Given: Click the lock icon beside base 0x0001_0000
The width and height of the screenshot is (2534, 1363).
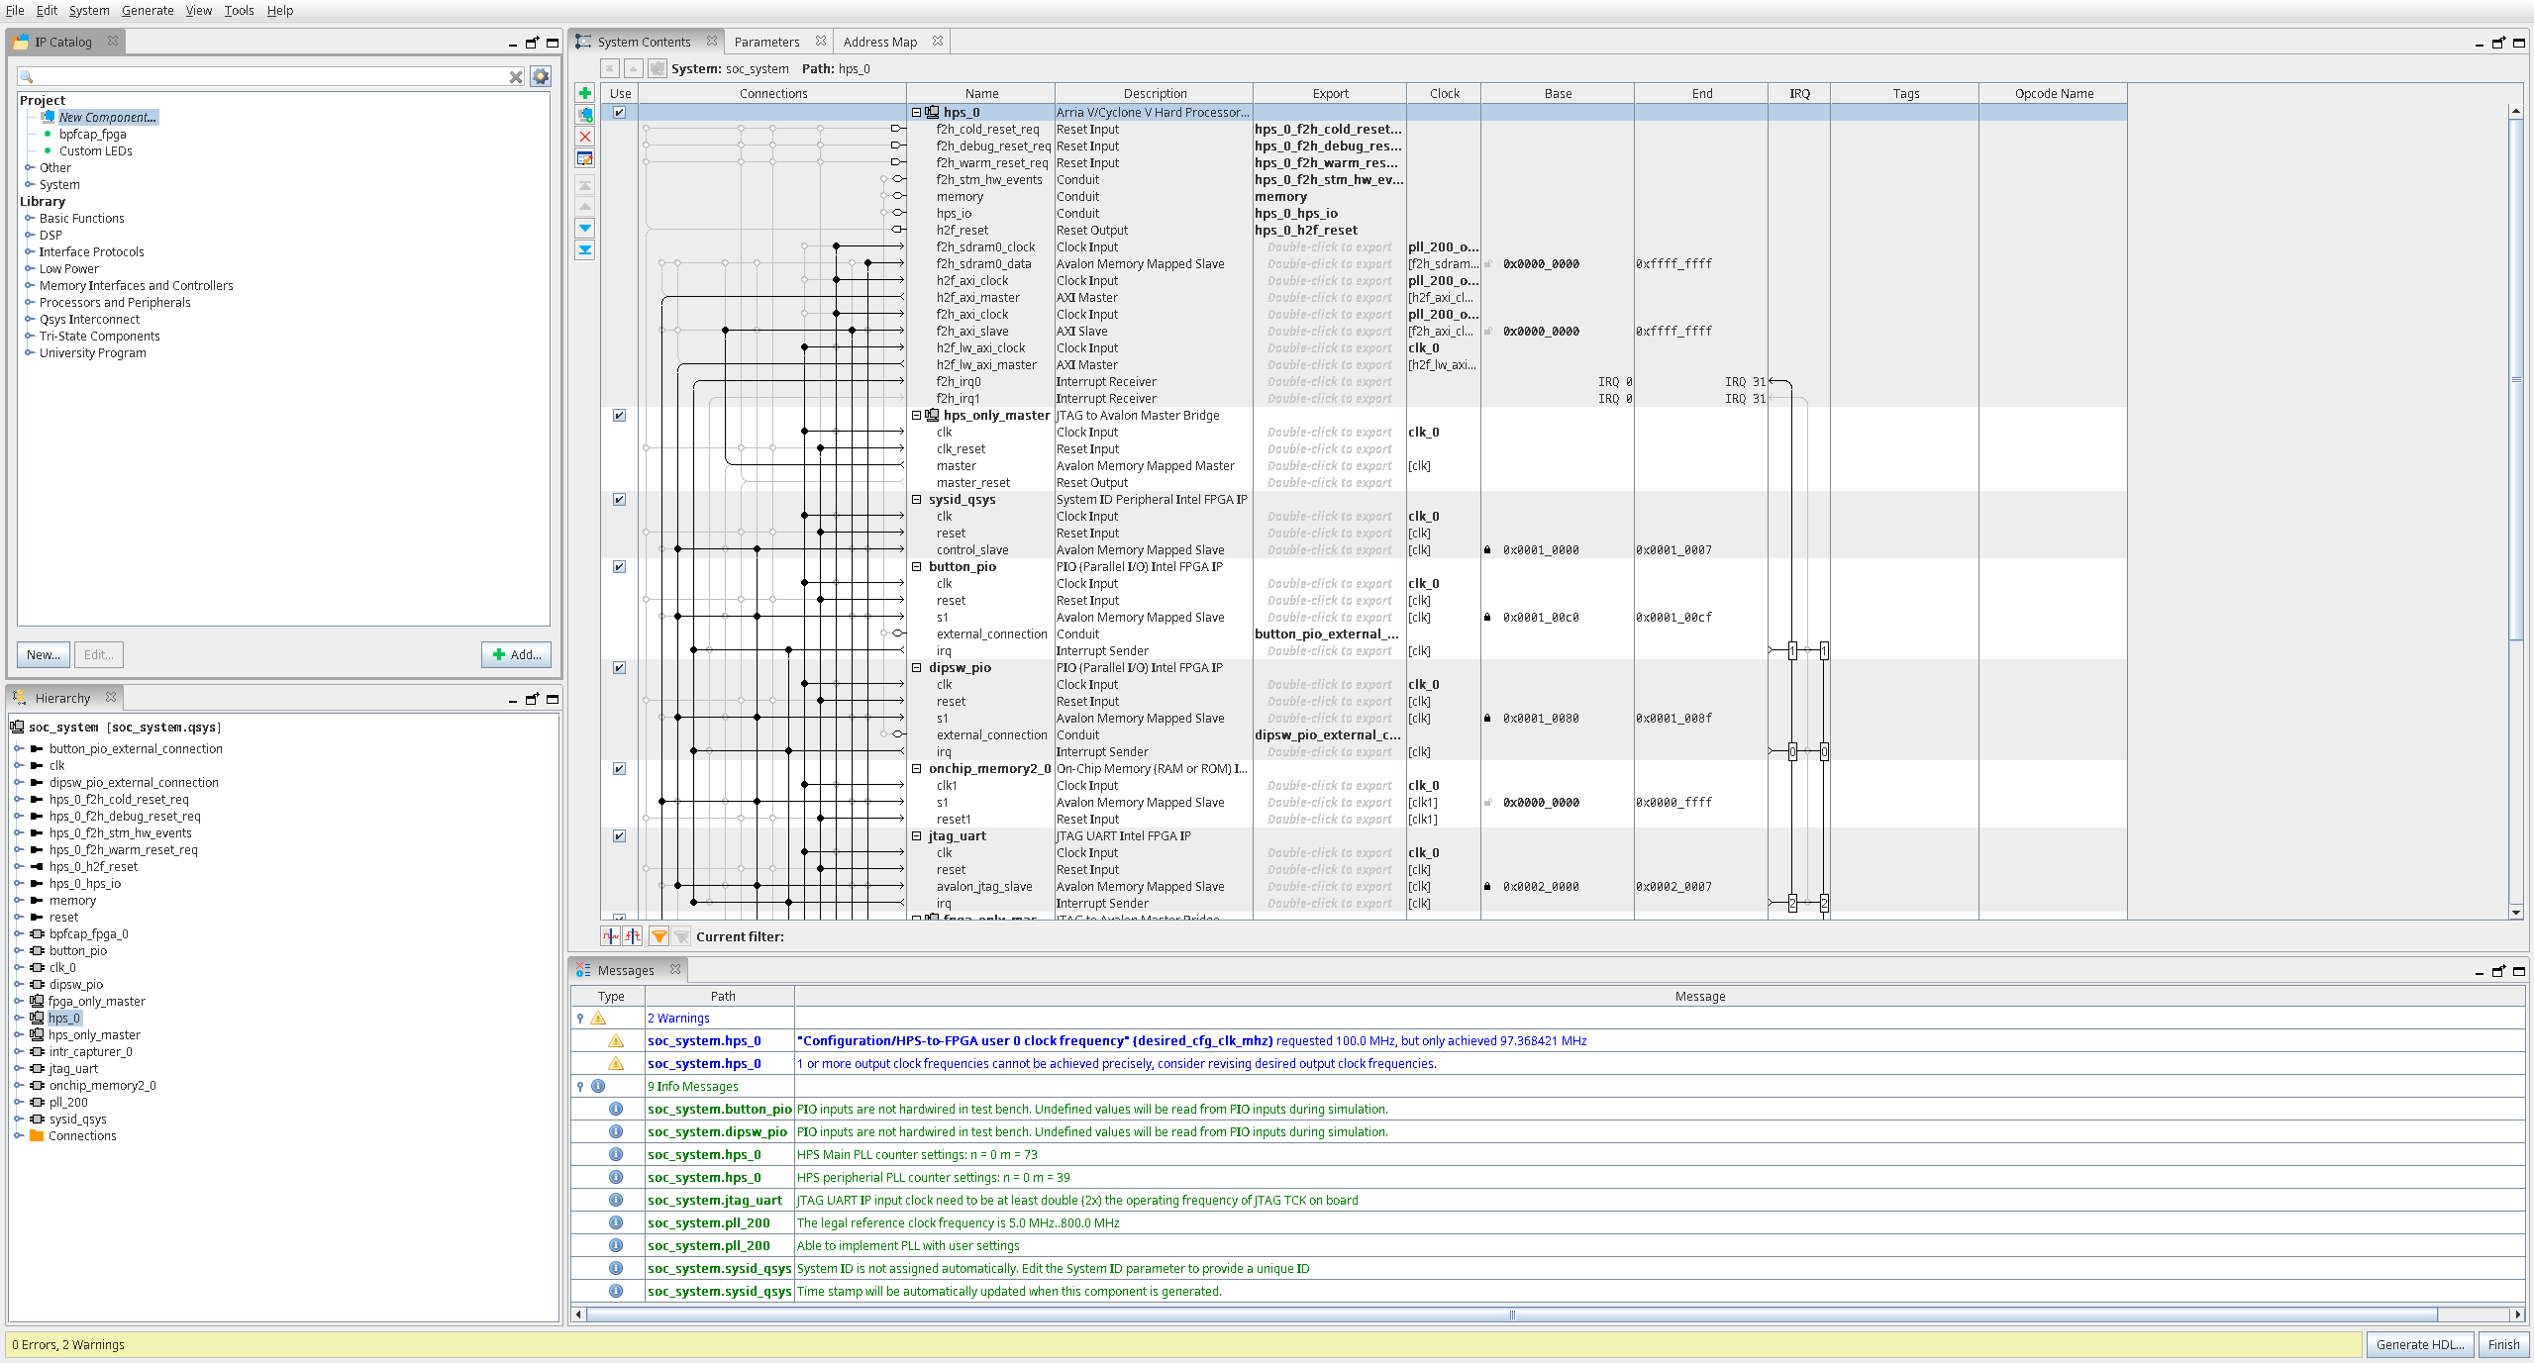Looking at the screenshot, I should click(x=1487, y=550).
